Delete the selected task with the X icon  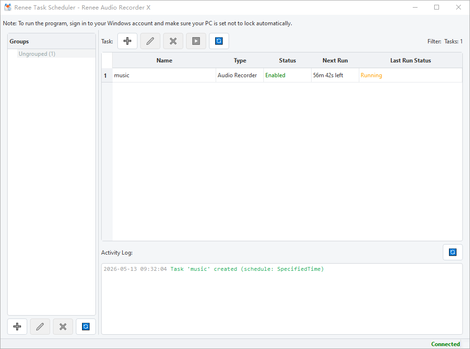pos(173,41)
